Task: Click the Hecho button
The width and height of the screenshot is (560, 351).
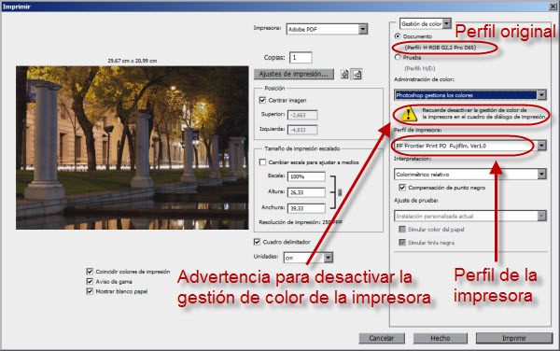Action: pos(440,338)
